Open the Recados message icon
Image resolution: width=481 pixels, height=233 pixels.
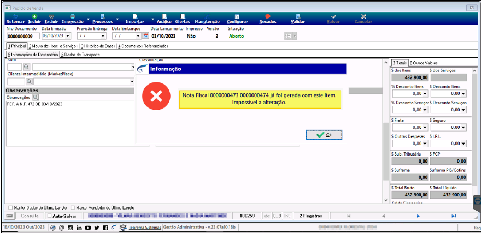click(267, 16)
